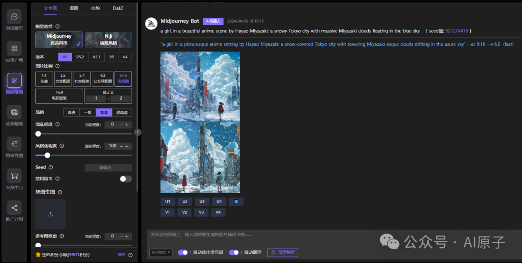
Task: Click the 刷新 refresh link
Action: (x=121, y=255)
